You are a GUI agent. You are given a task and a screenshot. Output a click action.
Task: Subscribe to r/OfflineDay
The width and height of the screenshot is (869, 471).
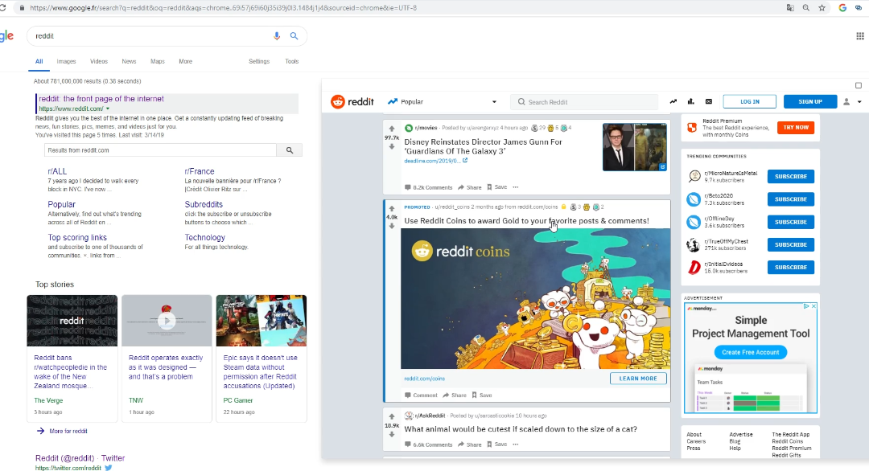pos(791,222)
